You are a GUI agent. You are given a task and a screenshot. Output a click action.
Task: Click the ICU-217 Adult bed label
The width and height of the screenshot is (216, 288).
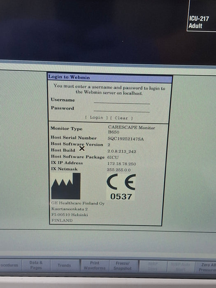click(x=199, y=22)
